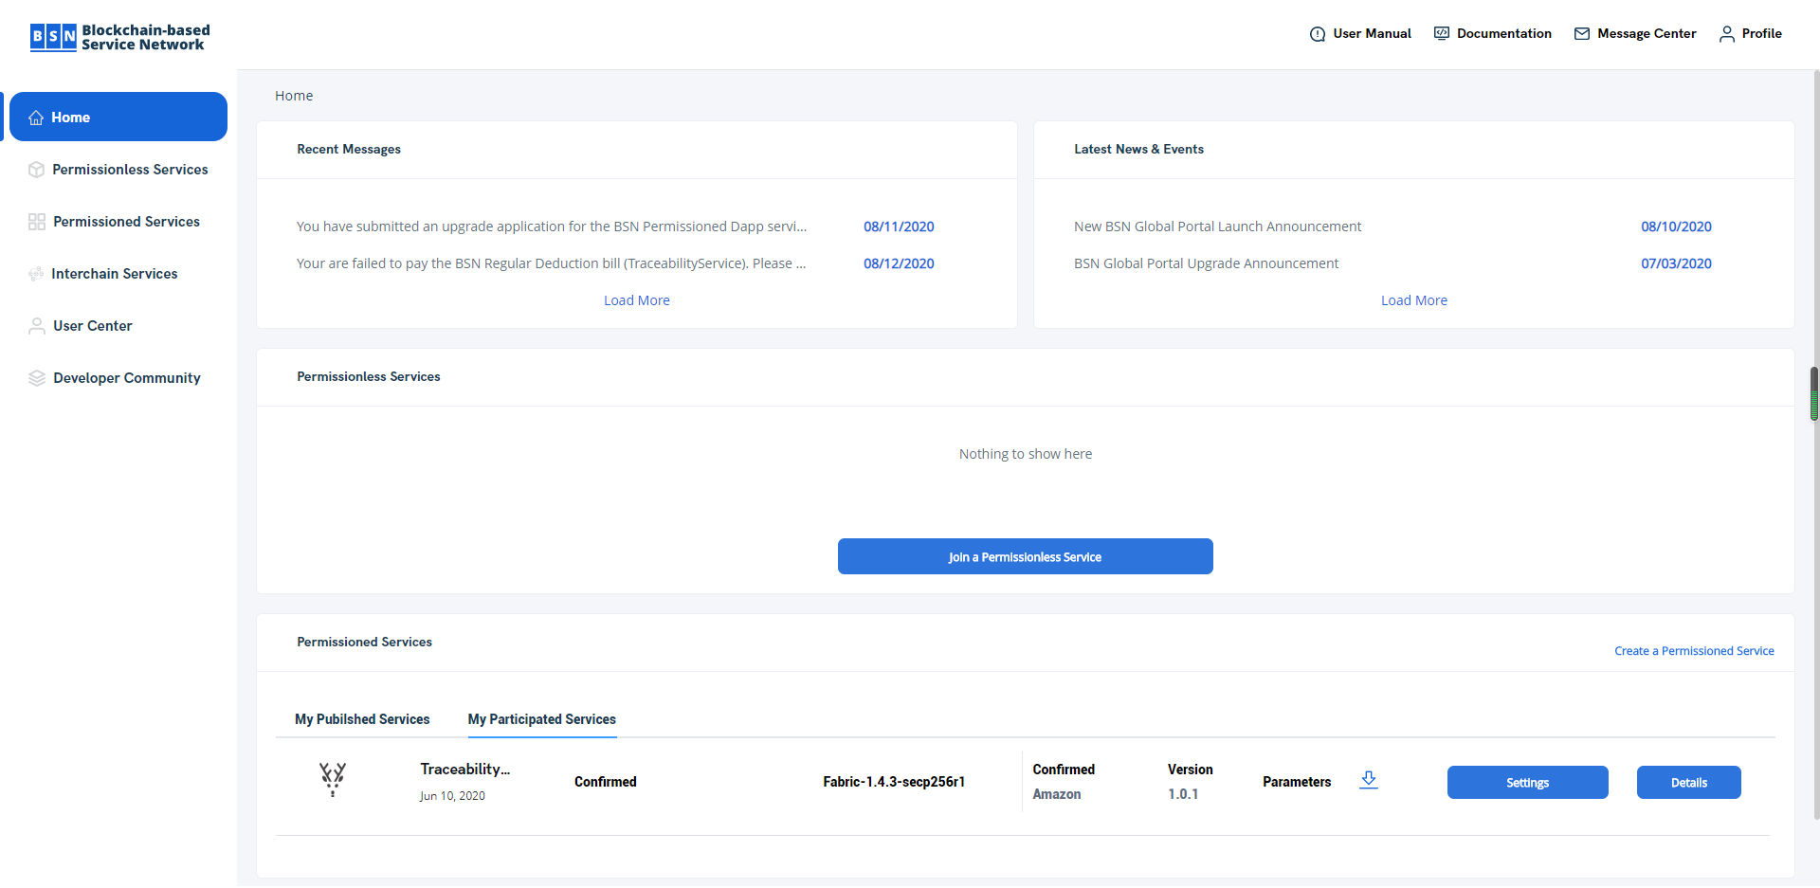Image resolution: width=1820 pixels, height=888 pixels.
Task: Click the User Center person icon
Action: pos(37,326)
